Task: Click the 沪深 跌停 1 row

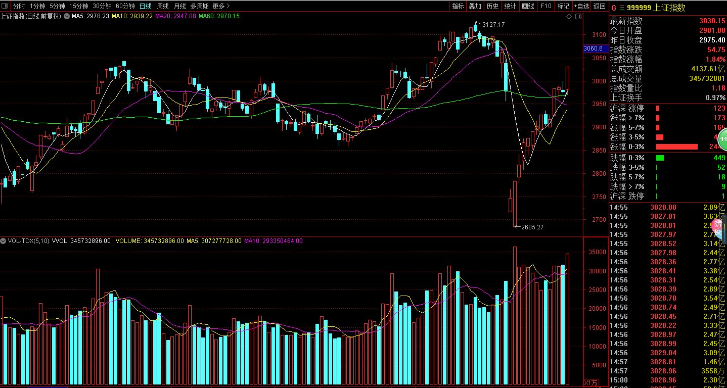Action: click(x=668, y=196)
